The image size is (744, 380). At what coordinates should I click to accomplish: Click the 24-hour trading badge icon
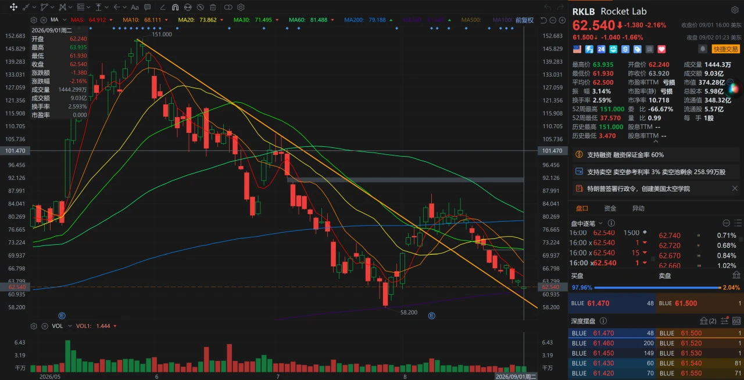[601, 49]
